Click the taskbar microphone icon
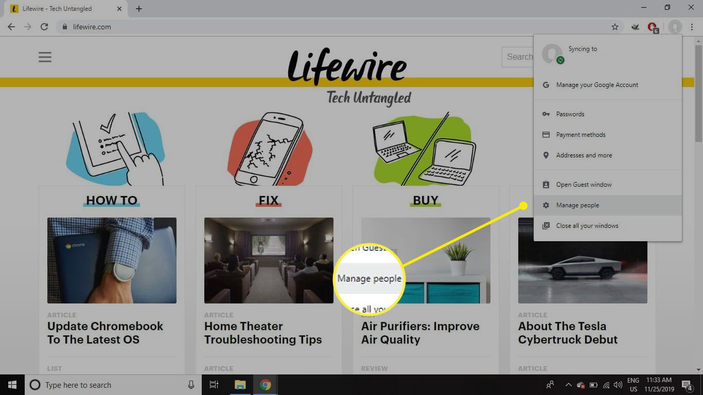Screen dimensions: 703x395 click(191, 385)
